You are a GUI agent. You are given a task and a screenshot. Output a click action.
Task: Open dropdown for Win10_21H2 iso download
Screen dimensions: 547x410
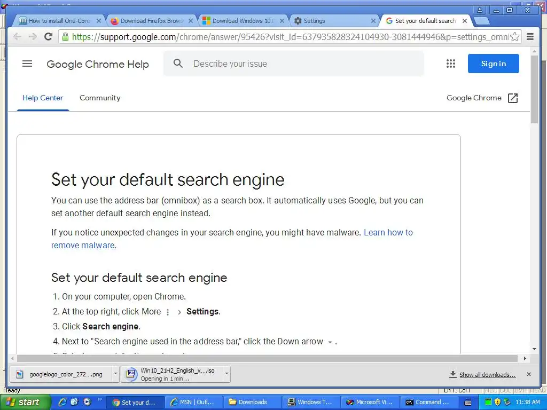click(x=226, y=374)
